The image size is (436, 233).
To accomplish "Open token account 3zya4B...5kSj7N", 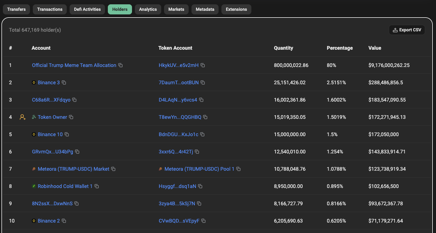I will click(177, 203).
